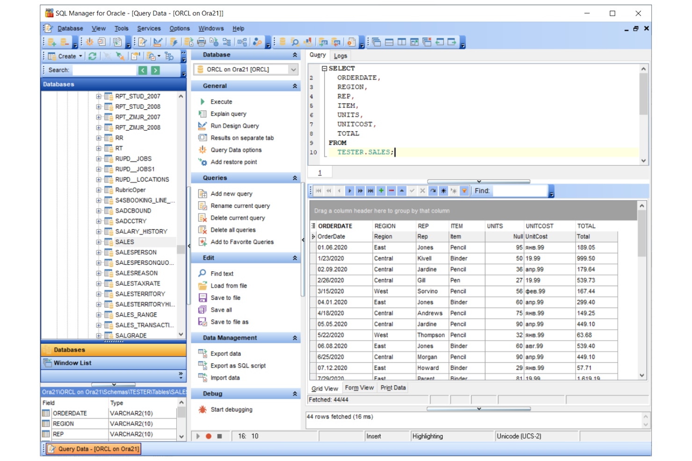
Task: Click inside the Find input field
Action: [x=519, y=191]
